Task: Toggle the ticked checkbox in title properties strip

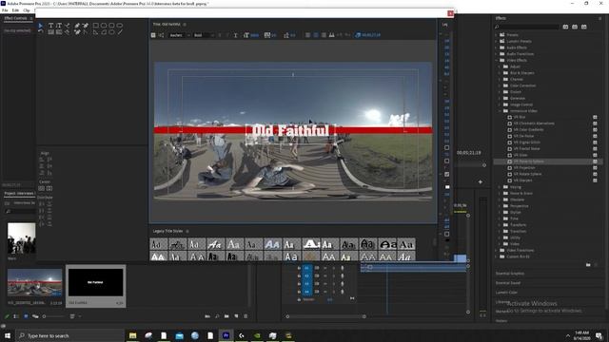Action: point(446,174)
